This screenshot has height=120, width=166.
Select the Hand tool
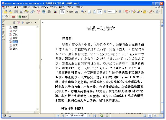point(62,12)
